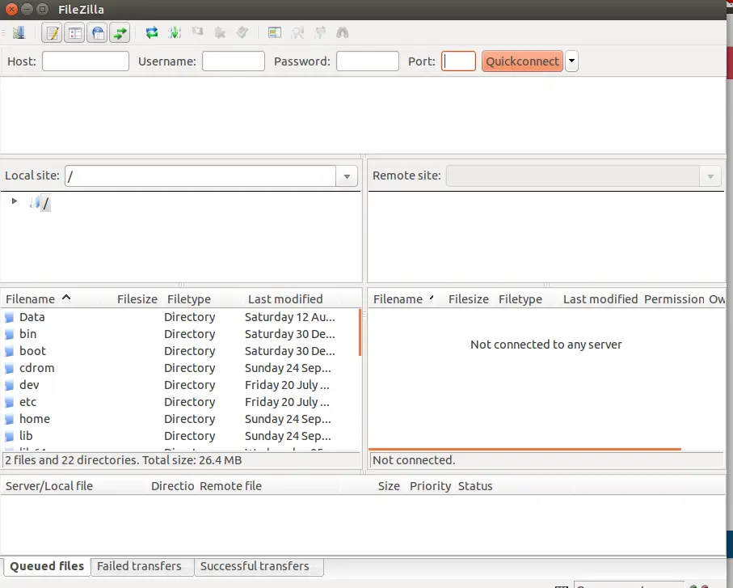
Task: Click the 'Not connected to any server' message
Action: [546, 345]
